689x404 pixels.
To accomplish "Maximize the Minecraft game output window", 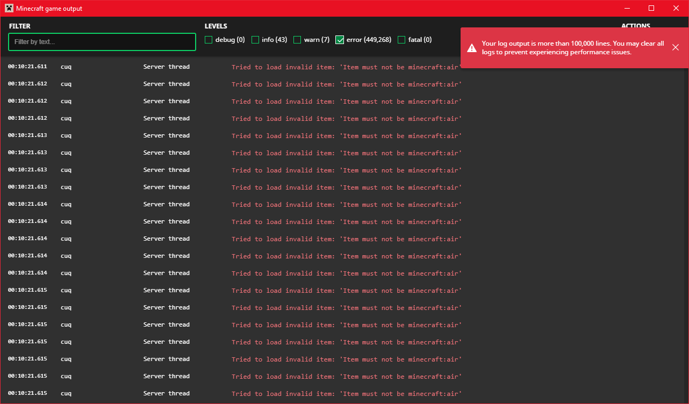I will click(x=651, y=8).
